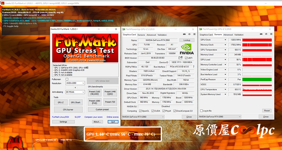Launch Preset:2160 (4K/UHD) benchmark
Viewport: 282px width, 150px height.
click(94, 93)
